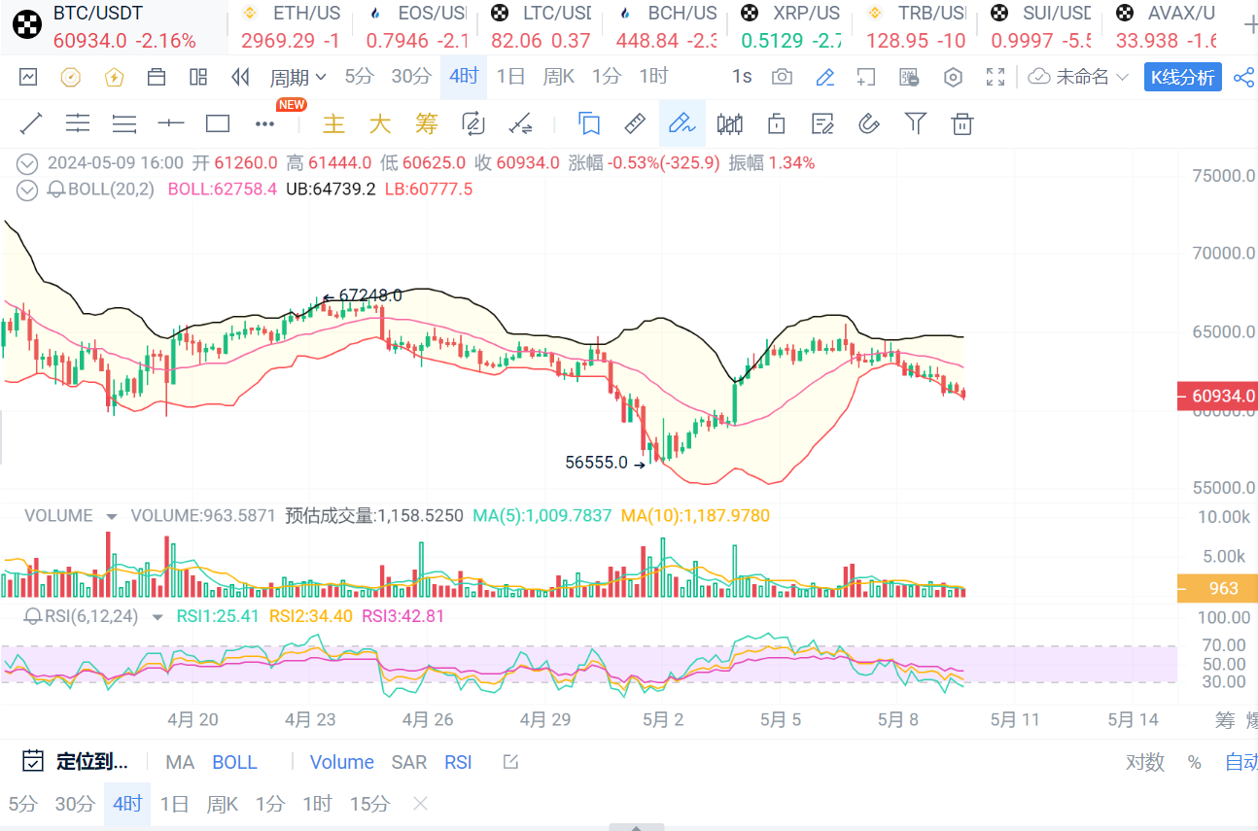Click the screenshot camera icon
Image resolution: width=1258 pixels, height=831 pixels.
tap(781, 77)
